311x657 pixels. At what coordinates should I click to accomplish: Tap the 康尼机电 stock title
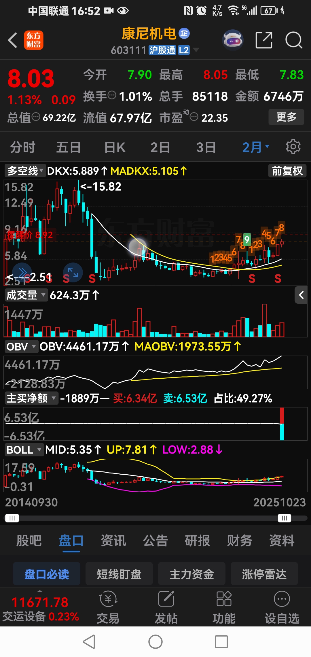(x=149, y=34)
